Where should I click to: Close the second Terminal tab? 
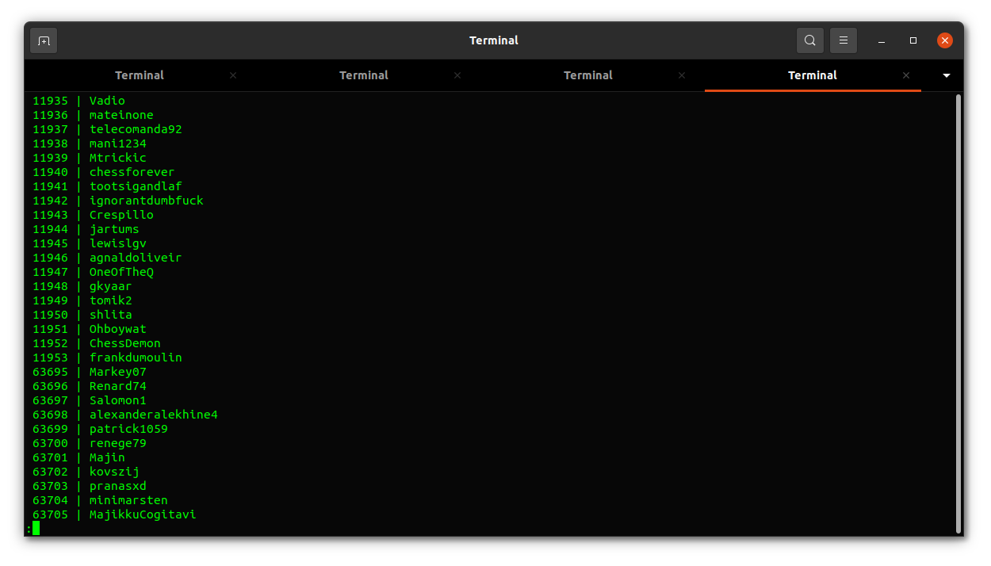pyautogui.click(x=457, y=75)
